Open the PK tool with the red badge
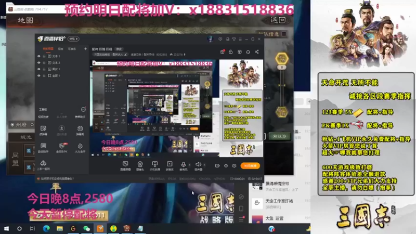Screen dimensions: 416x234 point(61,148)
